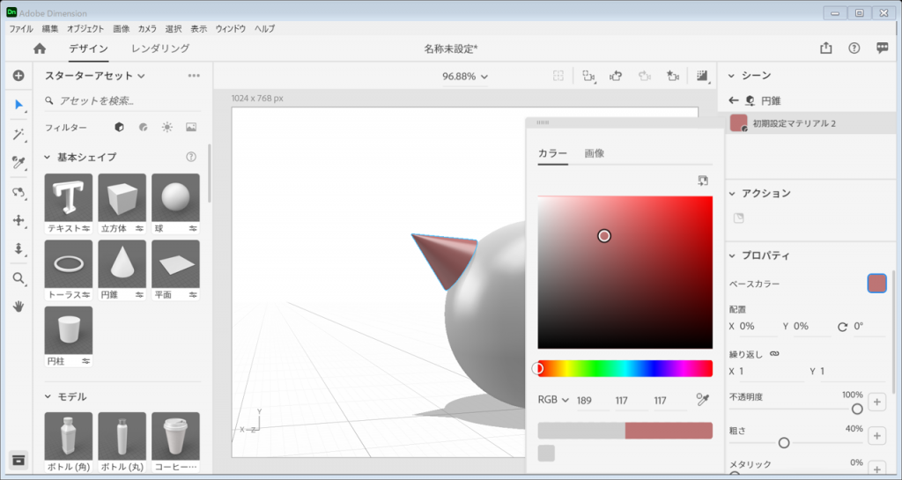This screenshot has height=480, width=902.
Task: Toggle the lights filter icon
Action: point(166,127)
